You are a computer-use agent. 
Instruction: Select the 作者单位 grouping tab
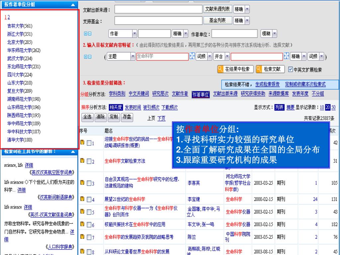pos(201,95)
